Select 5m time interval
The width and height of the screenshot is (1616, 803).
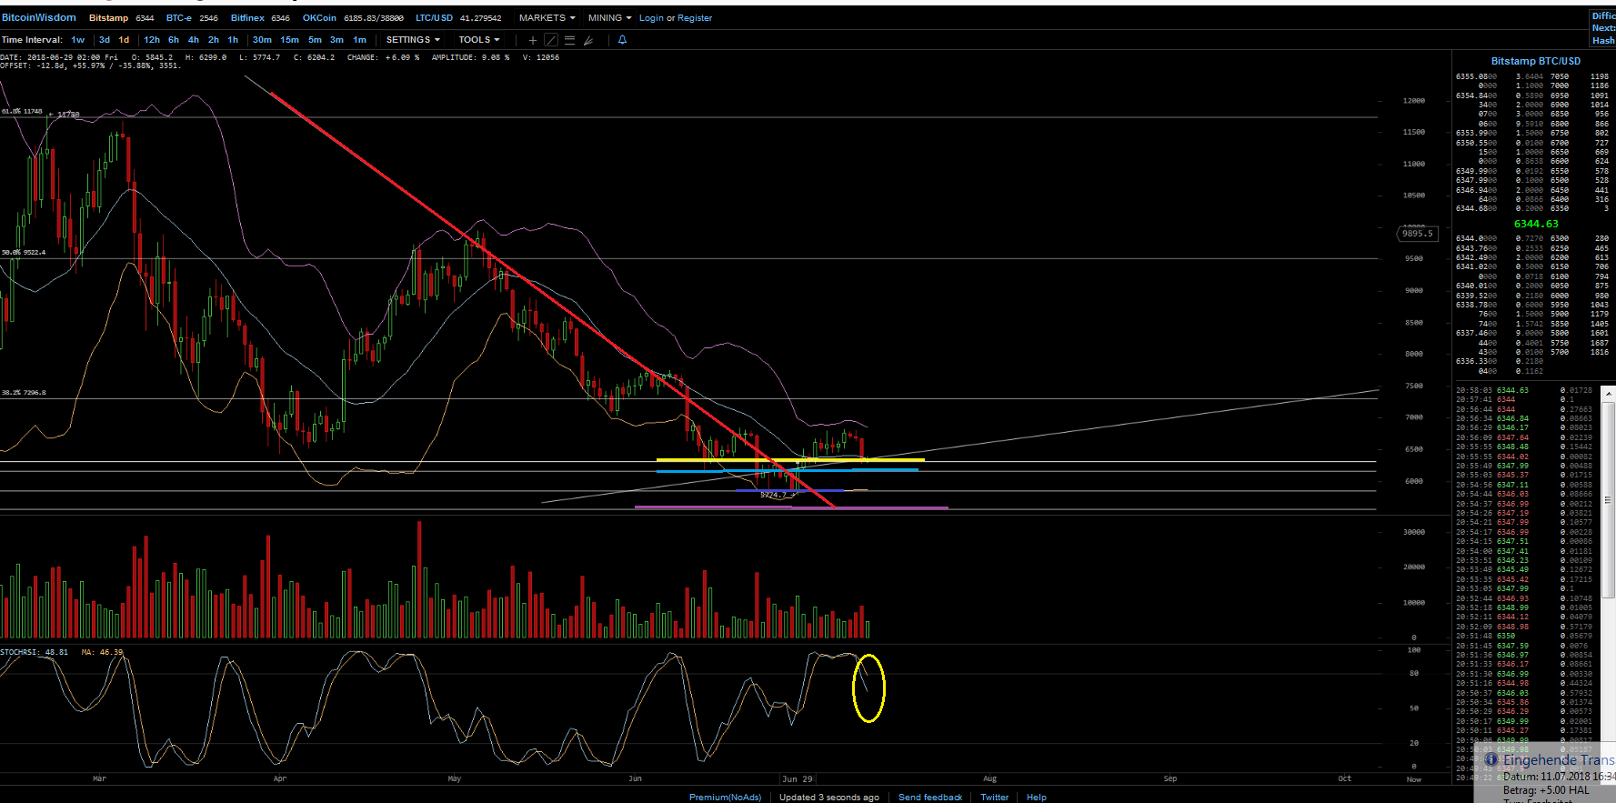point(315,40)
